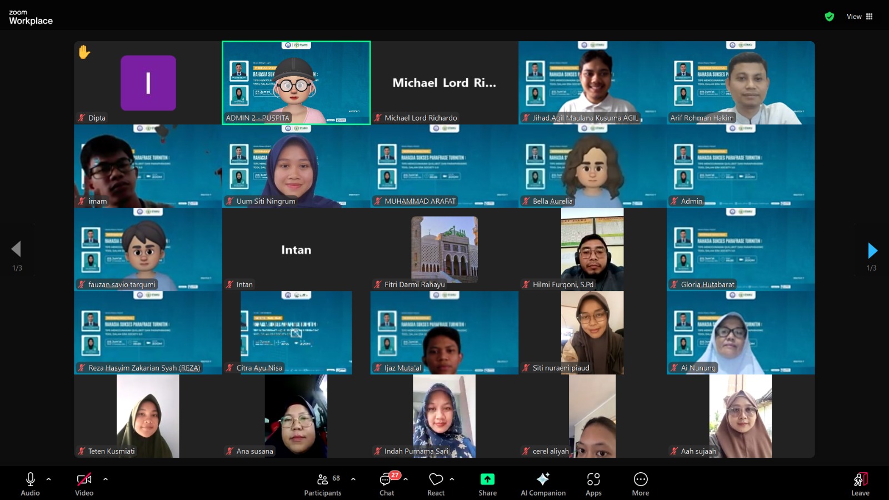
Task: Open the Apps icon
Action: 593,479
